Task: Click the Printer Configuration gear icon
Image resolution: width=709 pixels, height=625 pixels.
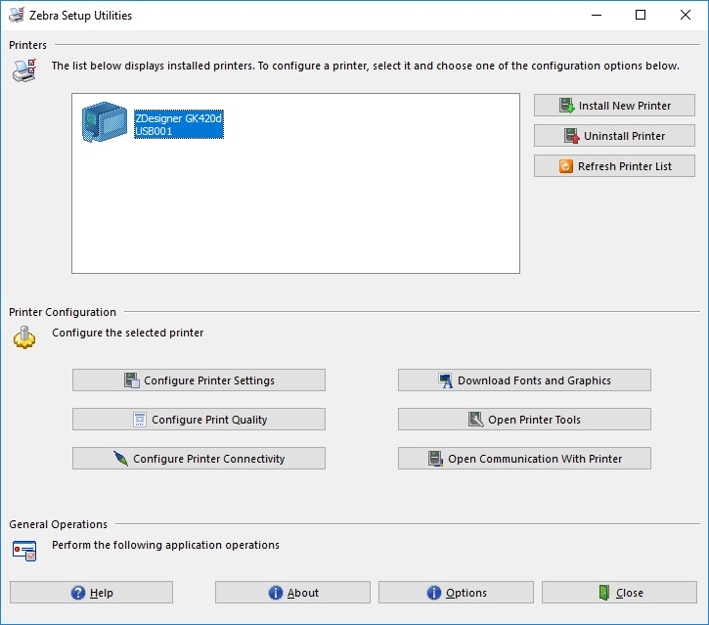Action: [24, 337]
